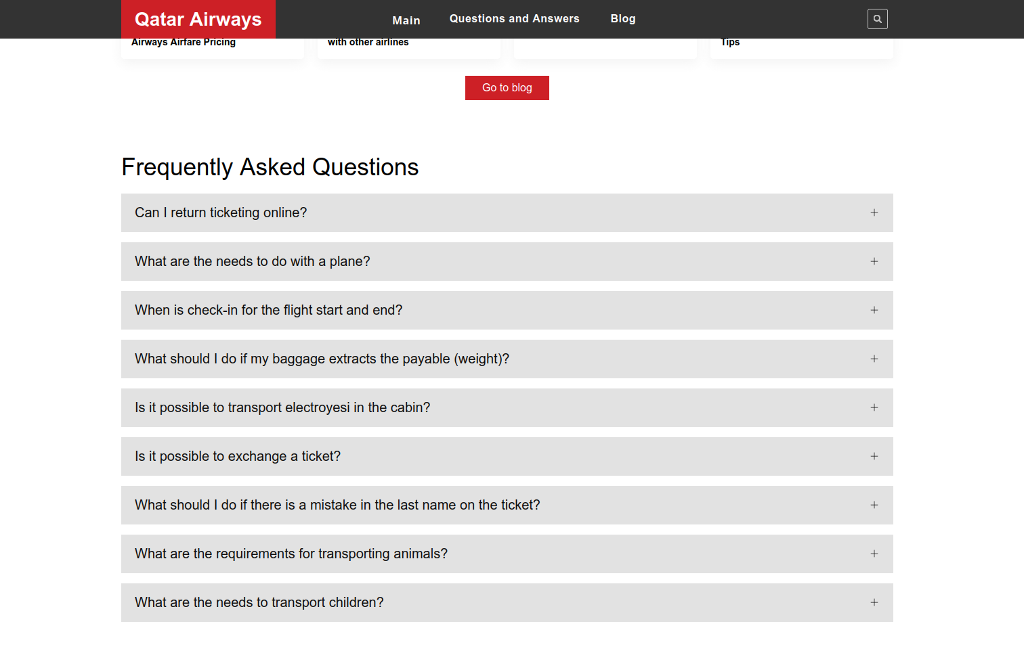Image resolution: width=1024 pixels, height=672 pixels.
Task: Click plus icon on check-in start and end question
Action: pyautogui.click(x=874, y=310)
